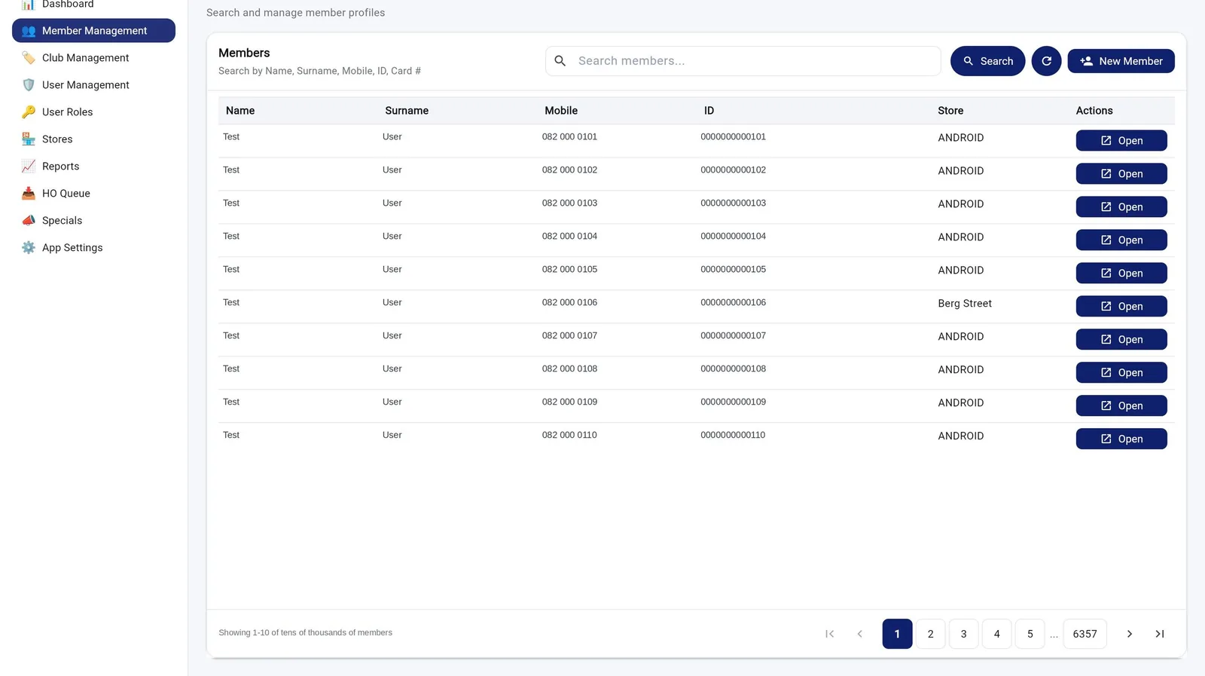Viewport: 1205px width, 676px height.
Task: Select page 4 in pagination
Action: click(996, 634)
